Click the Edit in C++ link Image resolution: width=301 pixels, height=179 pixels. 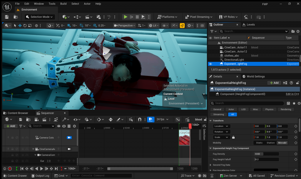click(x=292, y=94)
